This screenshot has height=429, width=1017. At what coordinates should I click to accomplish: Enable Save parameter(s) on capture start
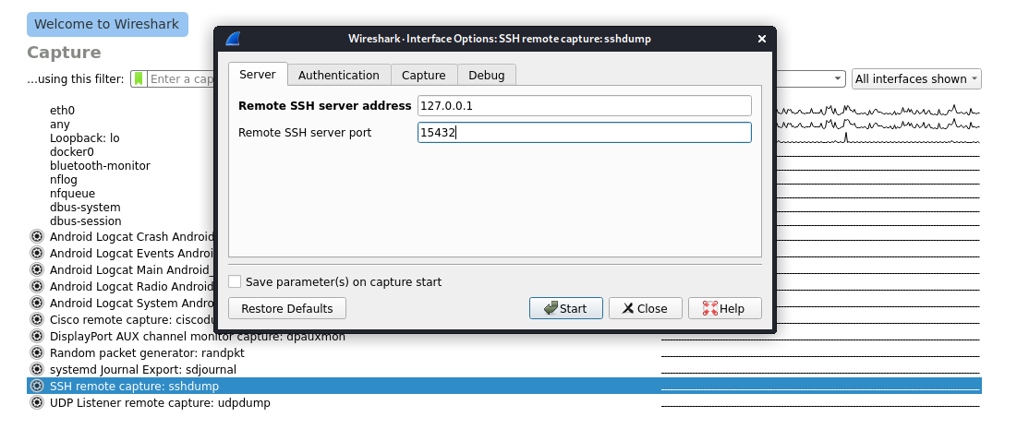[235, 282]
